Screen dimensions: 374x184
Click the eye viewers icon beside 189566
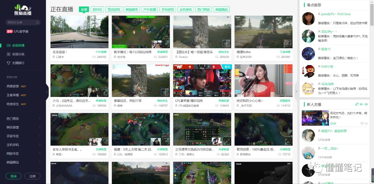point(94,106)
